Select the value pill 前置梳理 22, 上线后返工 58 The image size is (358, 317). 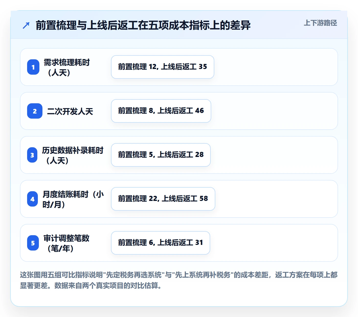coord(163,199)
